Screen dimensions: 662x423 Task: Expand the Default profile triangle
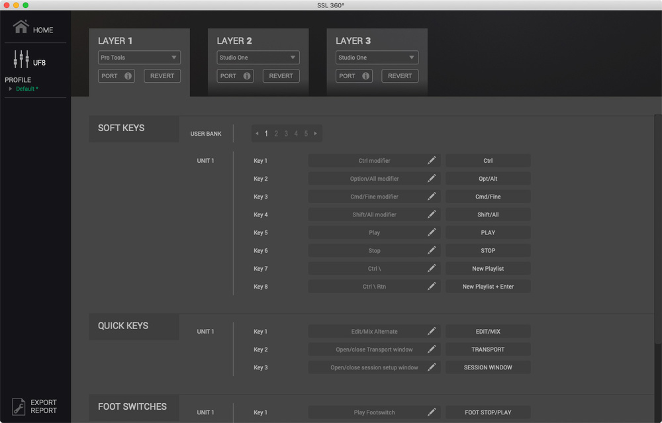tap(11, 89)
